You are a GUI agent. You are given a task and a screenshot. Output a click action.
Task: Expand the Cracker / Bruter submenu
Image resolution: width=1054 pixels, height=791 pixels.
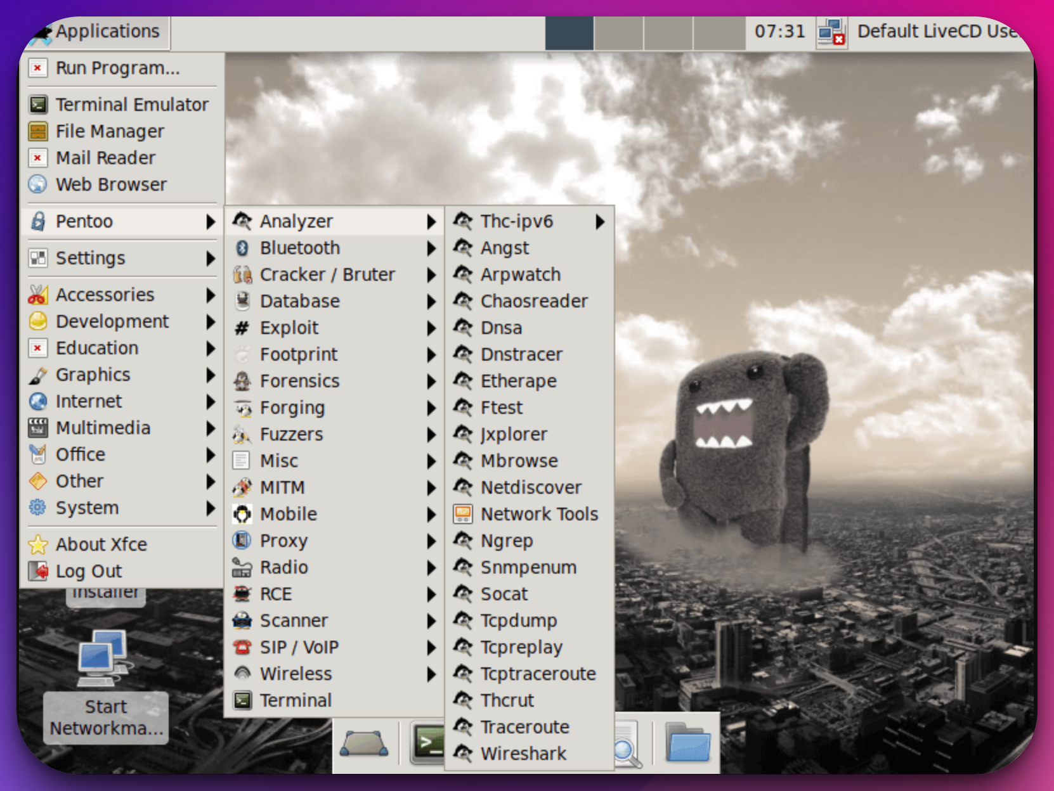pyautogui.click(x=327, y=274)
